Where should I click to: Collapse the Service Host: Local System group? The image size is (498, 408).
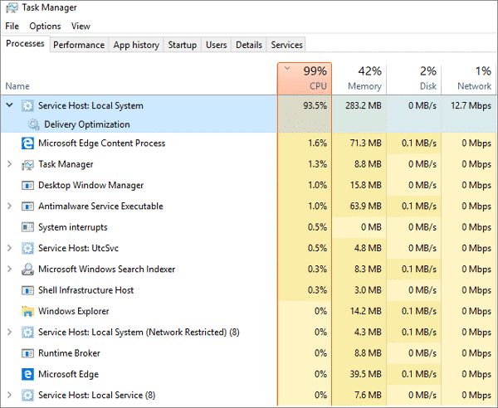click(9, 105)
